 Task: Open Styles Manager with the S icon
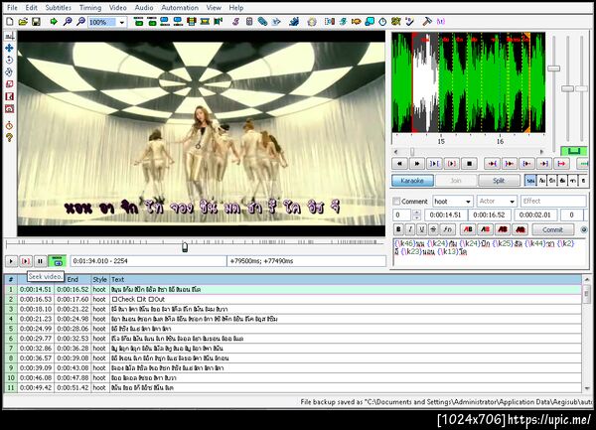tap(235, 22)
